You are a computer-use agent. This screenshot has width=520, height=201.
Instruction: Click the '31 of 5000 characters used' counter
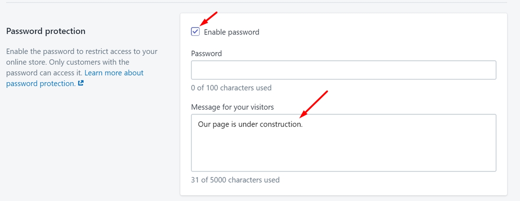[235, 179]
